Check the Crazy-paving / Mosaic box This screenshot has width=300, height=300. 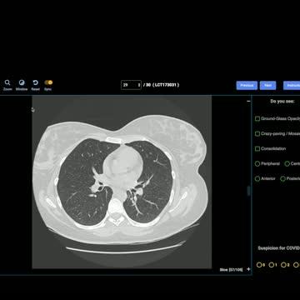click(257, 133)
